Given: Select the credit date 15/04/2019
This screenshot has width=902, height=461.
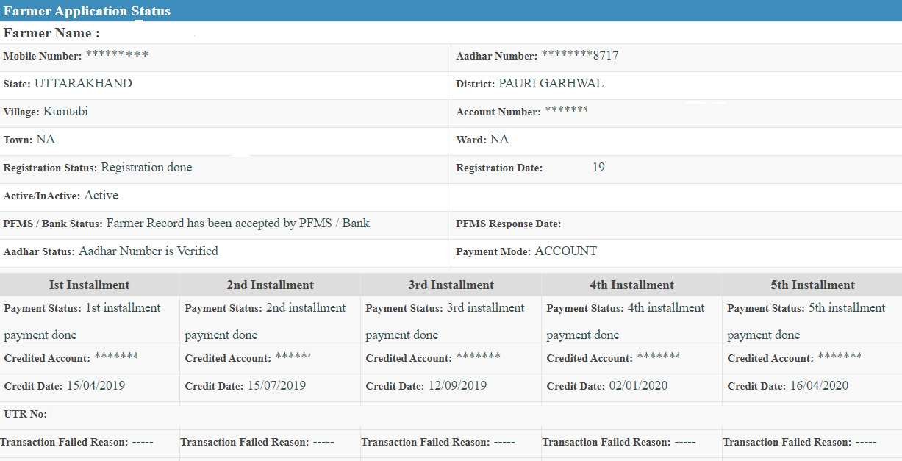Looking at the screenshot, I should (96, 386).
